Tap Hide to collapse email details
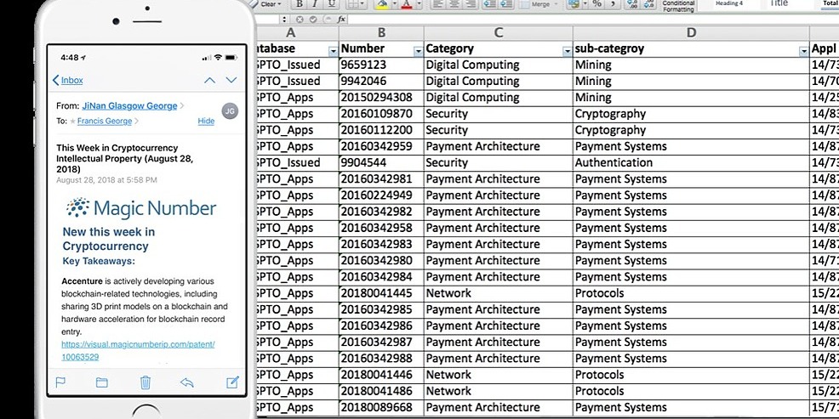Image resolution: width=839 pixels, height=419 pixels. (206, 121)
